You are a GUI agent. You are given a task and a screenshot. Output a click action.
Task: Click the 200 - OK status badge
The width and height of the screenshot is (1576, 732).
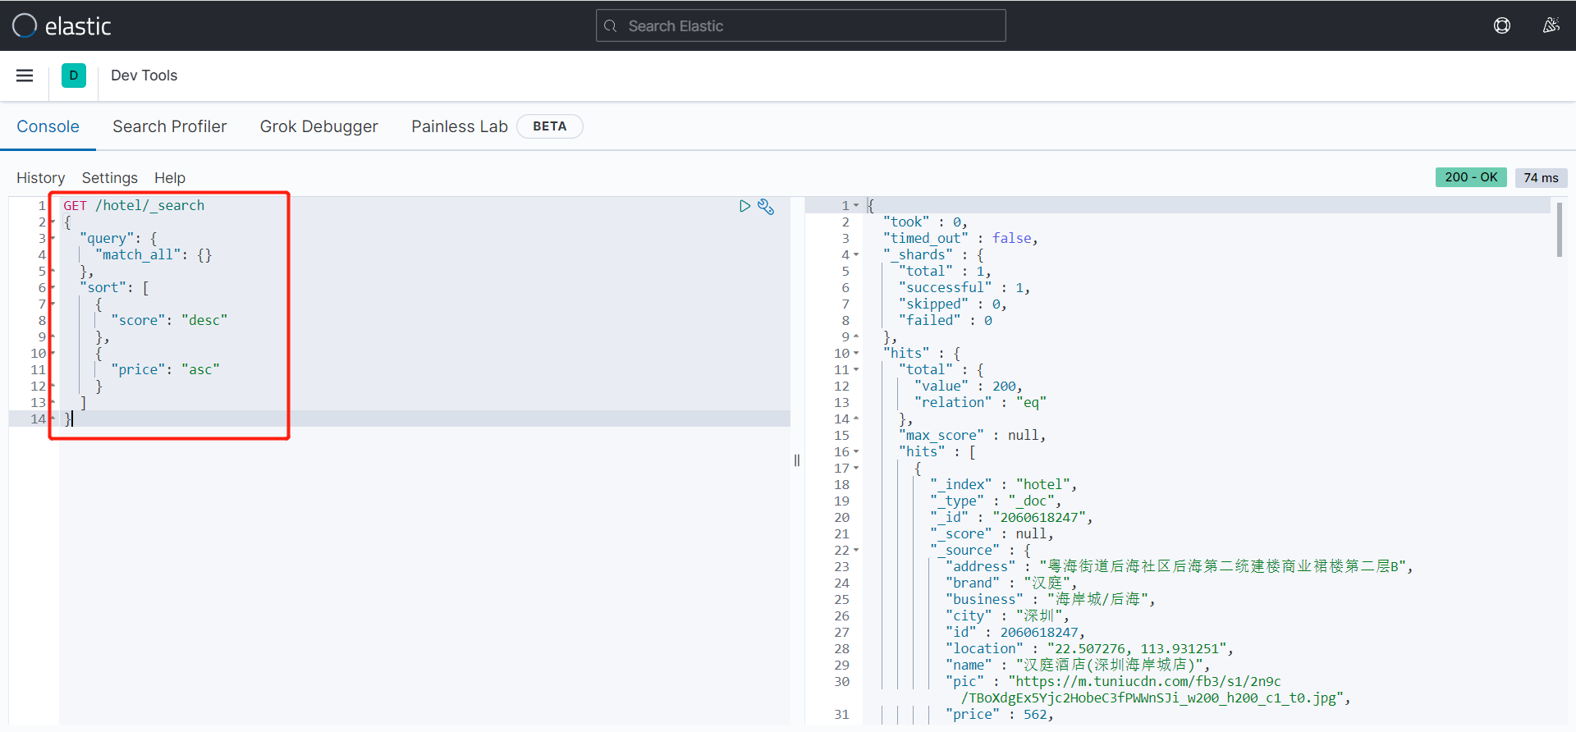click(x=1471, y=177)
